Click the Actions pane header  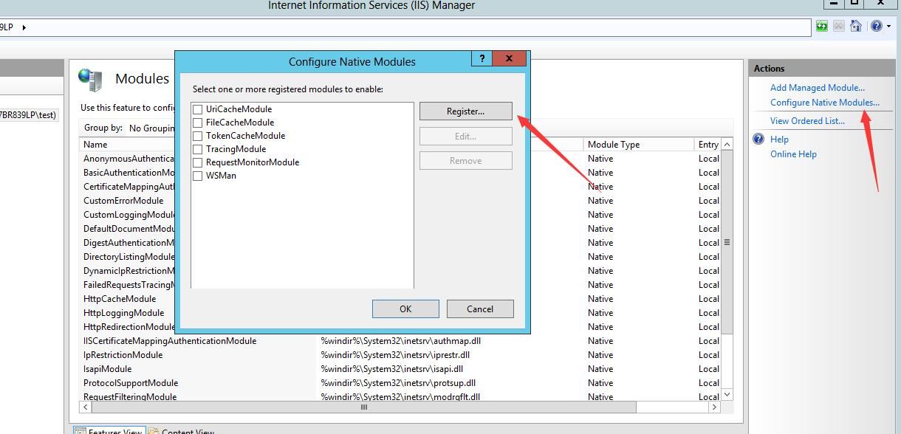(x=821, y=69)
